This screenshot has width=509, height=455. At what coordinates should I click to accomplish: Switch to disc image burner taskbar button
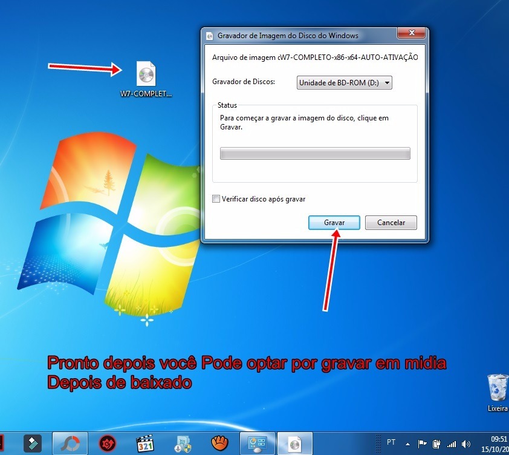click(295, 444)
